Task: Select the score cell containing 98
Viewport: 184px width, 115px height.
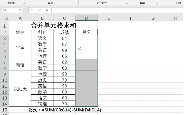Action: pyautogui.click(x=64, y=74)
